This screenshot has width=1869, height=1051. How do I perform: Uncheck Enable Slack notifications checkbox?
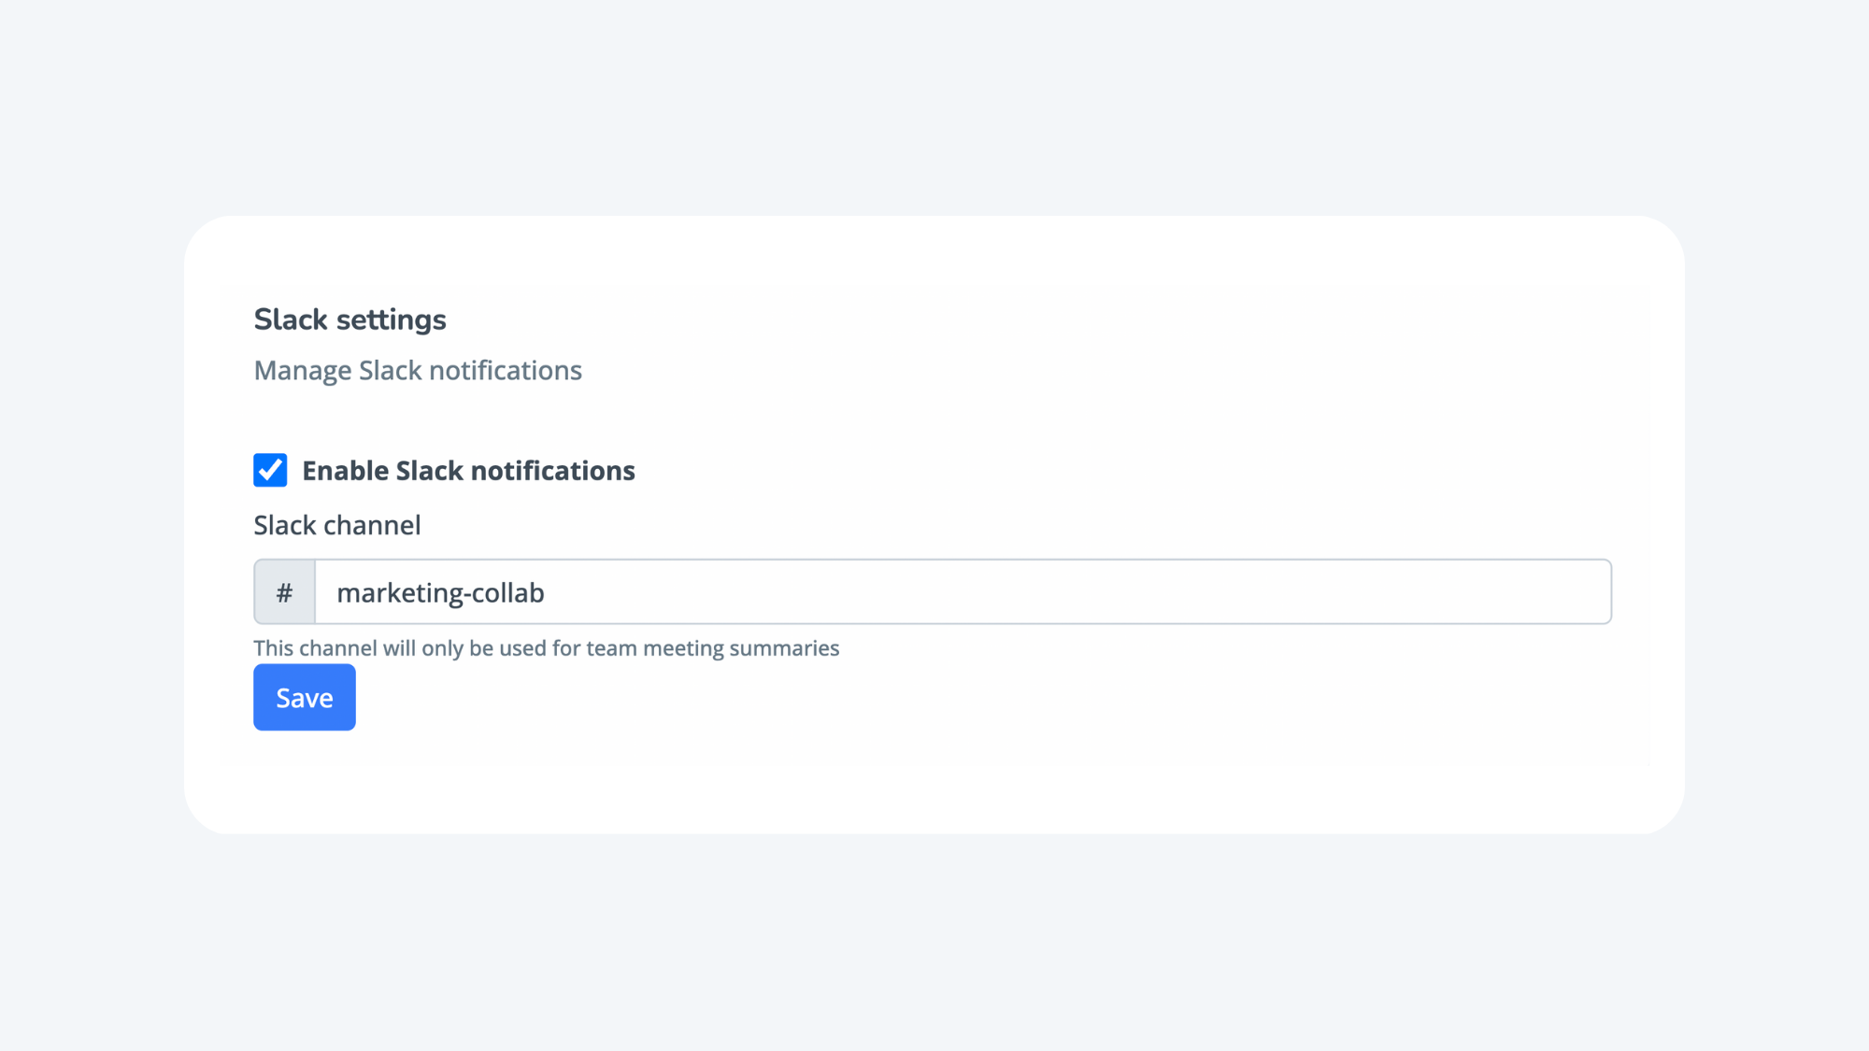(x=270, y=470)
